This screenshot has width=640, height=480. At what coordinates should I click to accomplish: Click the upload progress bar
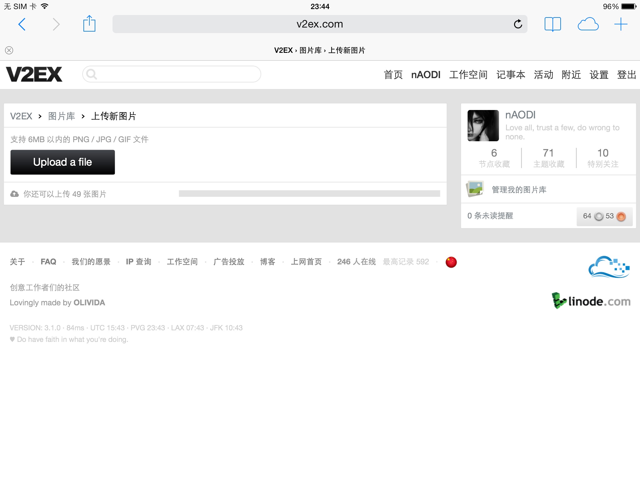(309, 194)
